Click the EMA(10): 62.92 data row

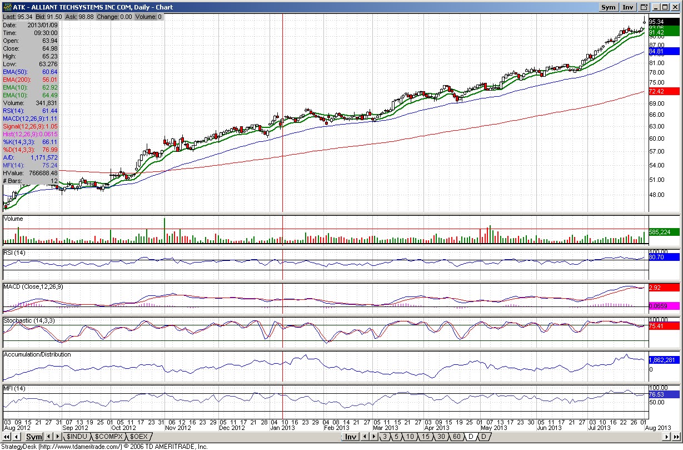[31, 87]
